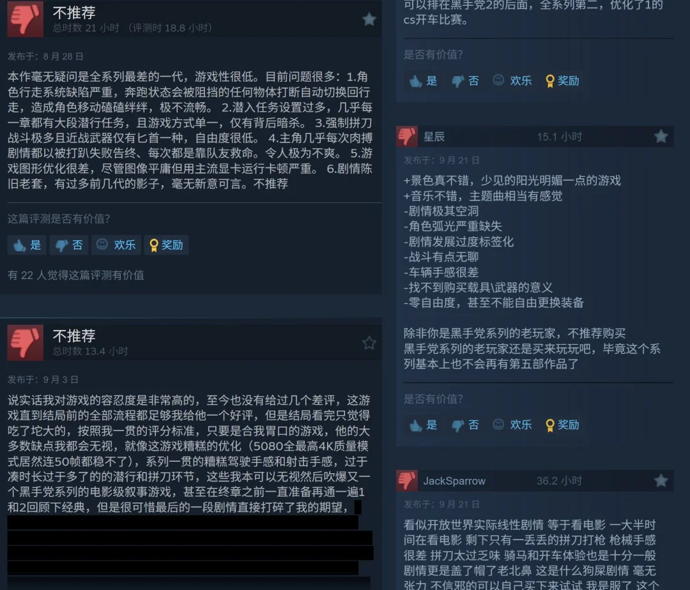Give 奖励 to 星辰's review
Image resolution: width=690 pixels, height=590 pixels.
pos(562,425)
